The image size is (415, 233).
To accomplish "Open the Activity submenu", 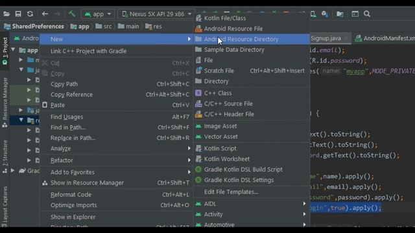I will tap(252, 214).
